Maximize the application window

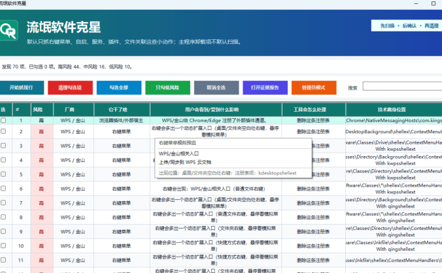pos(433,3)
